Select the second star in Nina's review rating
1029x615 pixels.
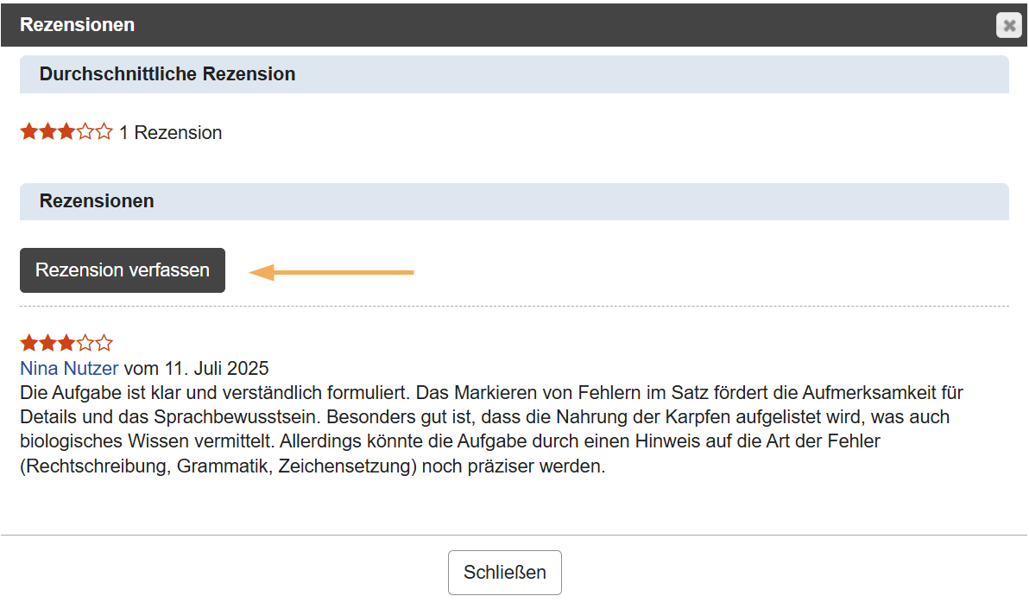pos(47,343)
